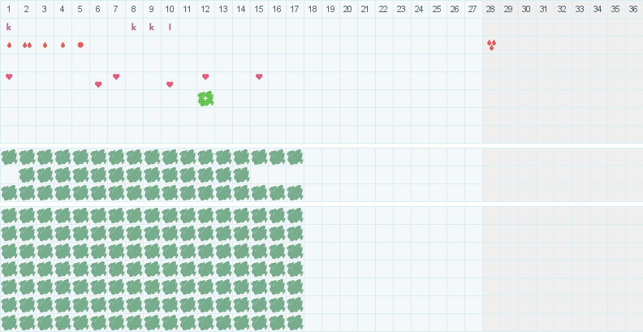Select the triple blood drop on day 28
Viewport: 643px width, 332px height.
pos(491,45)
